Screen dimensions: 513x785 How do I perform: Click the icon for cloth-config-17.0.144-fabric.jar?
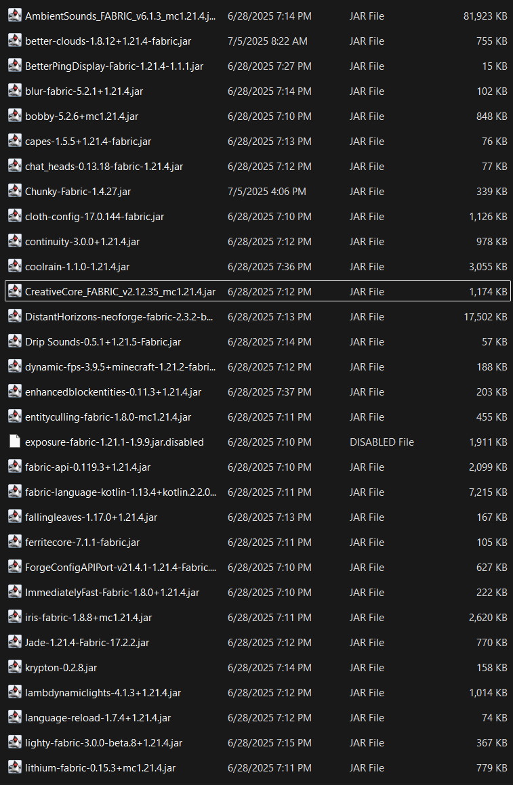[x=15, y=216]
